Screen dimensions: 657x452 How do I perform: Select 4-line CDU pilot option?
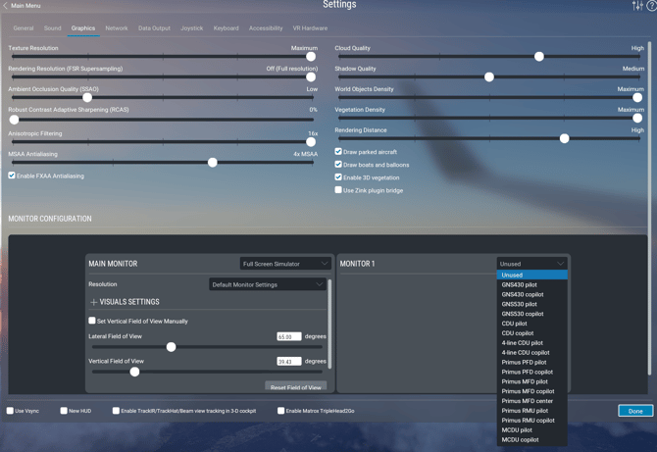[532, 342]
